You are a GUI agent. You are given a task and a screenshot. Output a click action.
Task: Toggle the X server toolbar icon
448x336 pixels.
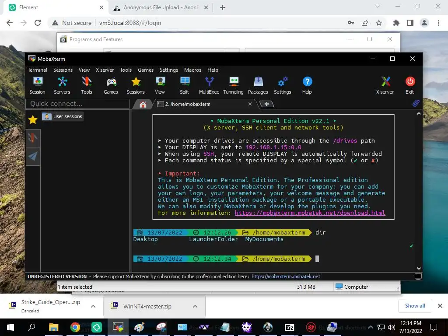(x=385, y=85)
